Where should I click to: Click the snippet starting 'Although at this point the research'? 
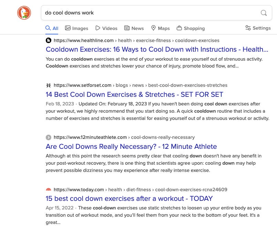click(x=153, y=163)
